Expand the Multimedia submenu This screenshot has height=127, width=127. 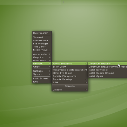pos(42,60)
